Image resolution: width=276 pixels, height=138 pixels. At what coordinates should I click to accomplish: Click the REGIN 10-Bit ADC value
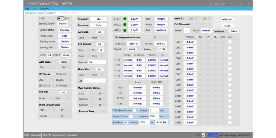click(x=157, y=98)
